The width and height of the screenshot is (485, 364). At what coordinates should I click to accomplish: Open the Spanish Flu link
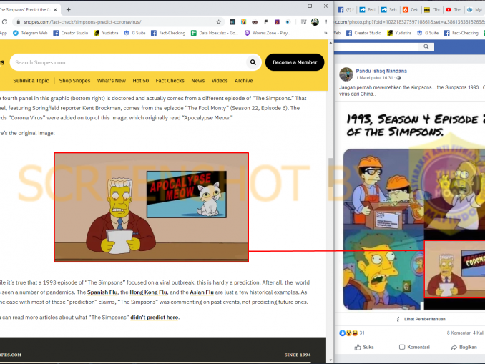point(102,292)
